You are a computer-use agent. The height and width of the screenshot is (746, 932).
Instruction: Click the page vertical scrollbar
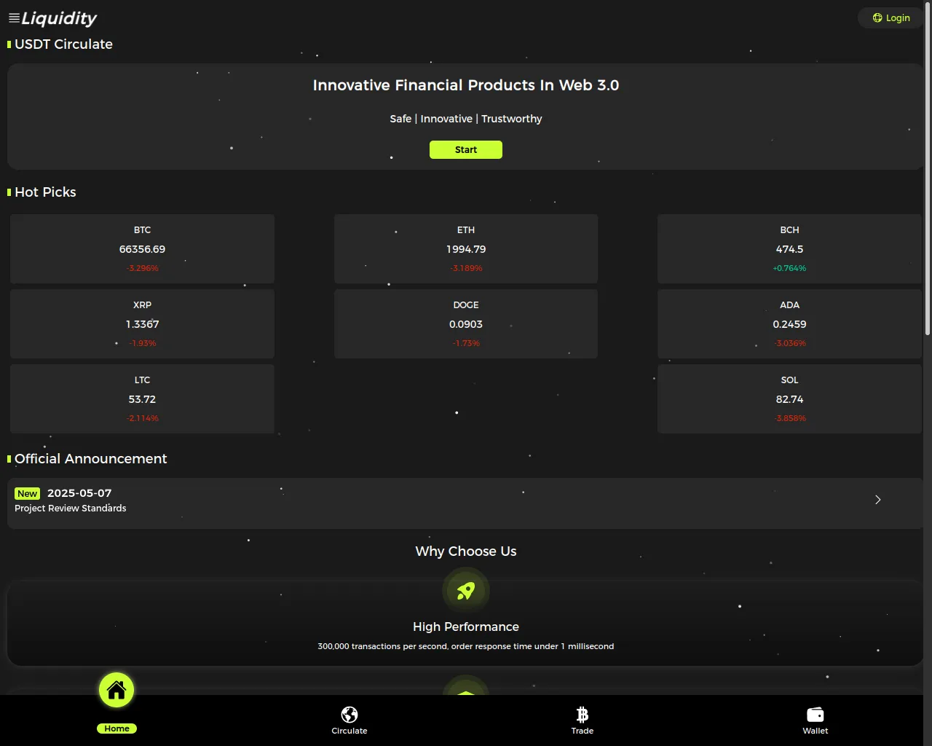pyautogui.click(x=928, y=168)
